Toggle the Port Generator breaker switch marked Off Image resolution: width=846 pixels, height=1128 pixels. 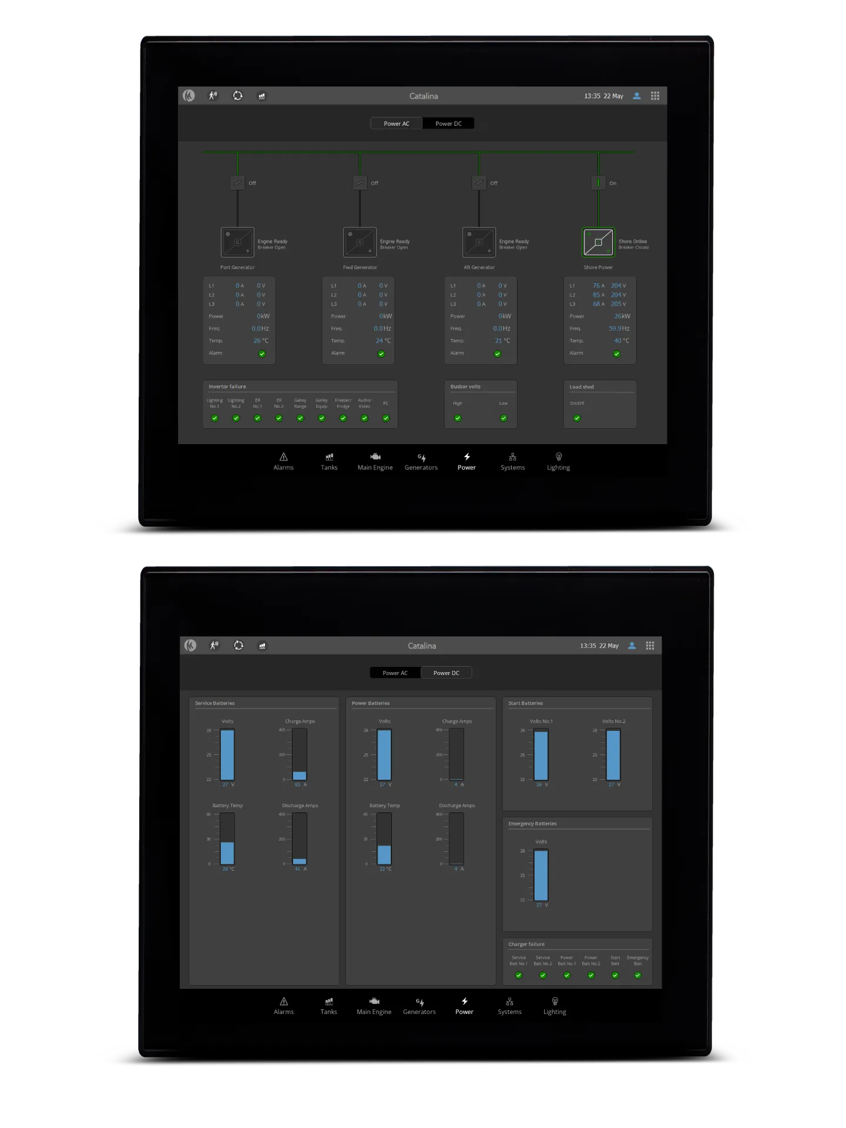click(x=237, y=183)
